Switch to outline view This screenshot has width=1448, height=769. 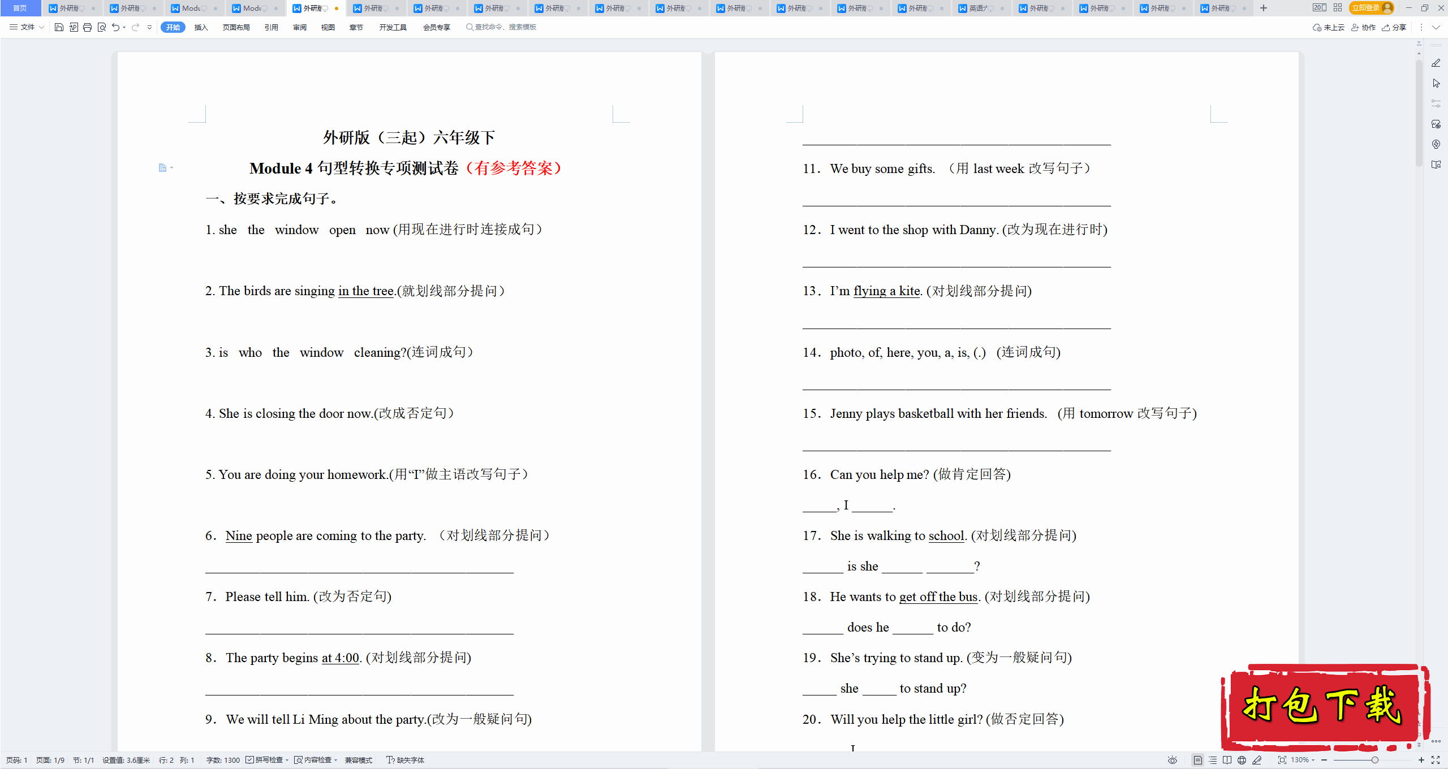tap(1213, 760)
